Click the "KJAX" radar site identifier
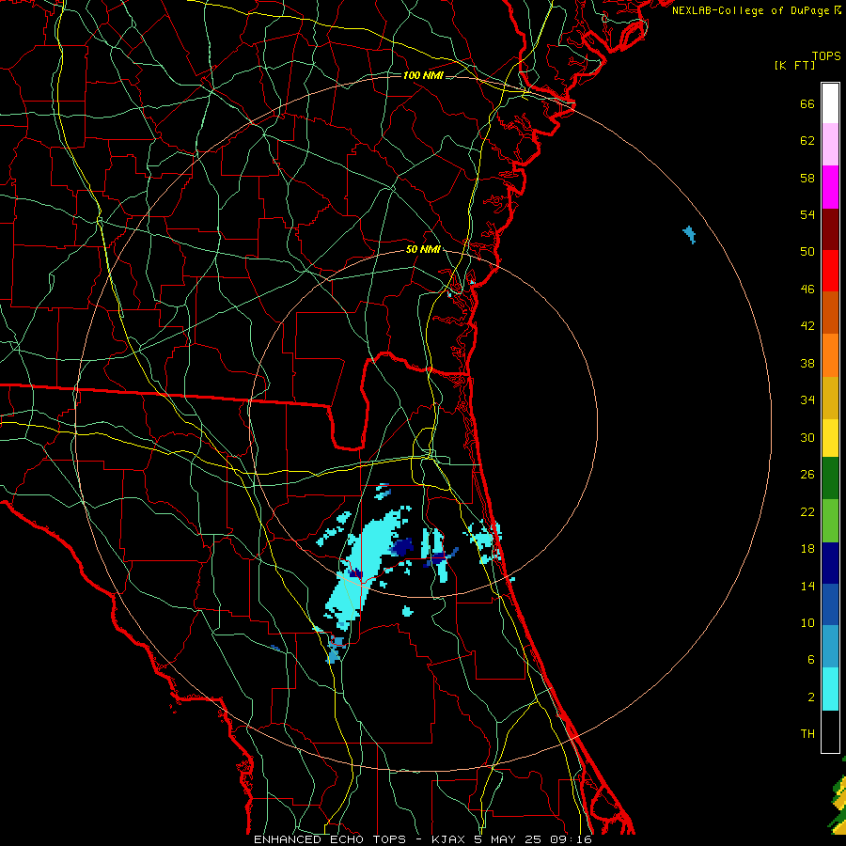The width and height of the screenshot is (846, 846). pos(449,839)
